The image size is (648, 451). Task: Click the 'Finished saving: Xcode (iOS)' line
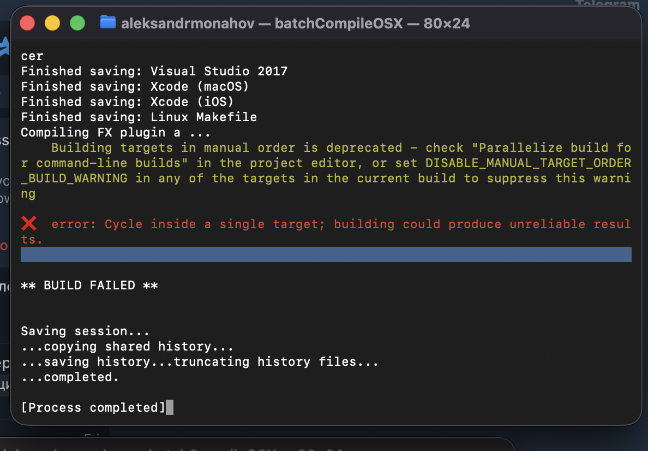(127, 102)
